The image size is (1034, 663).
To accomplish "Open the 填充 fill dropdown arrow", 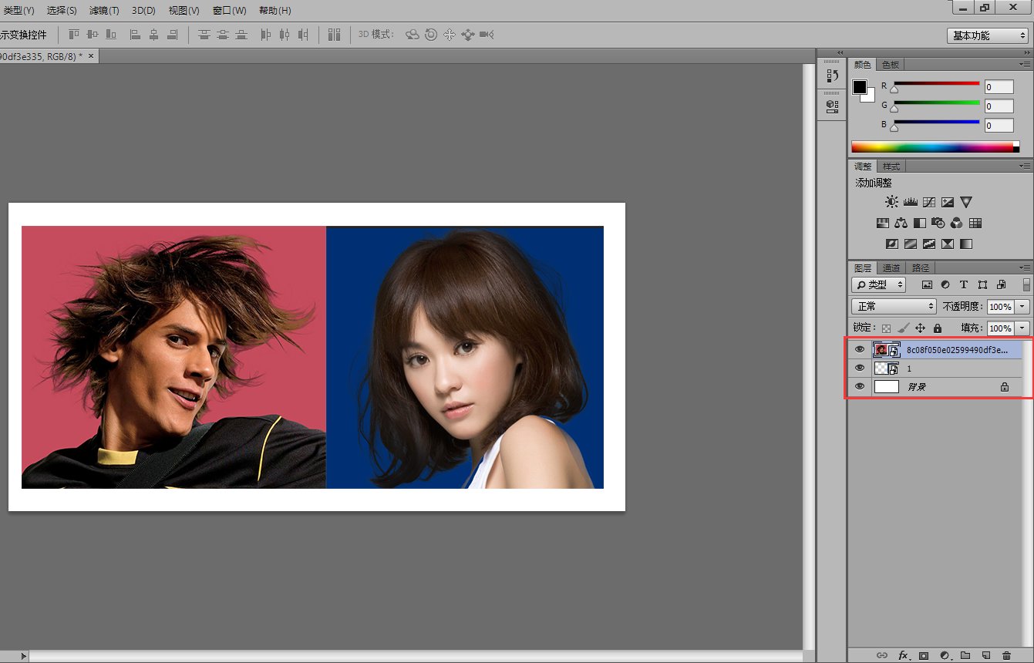I will (1022, 328).
